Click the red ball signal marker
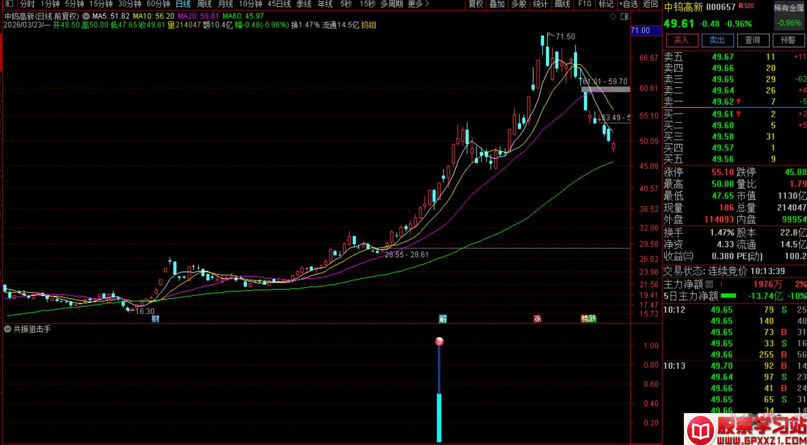 (x=439, y=341)
